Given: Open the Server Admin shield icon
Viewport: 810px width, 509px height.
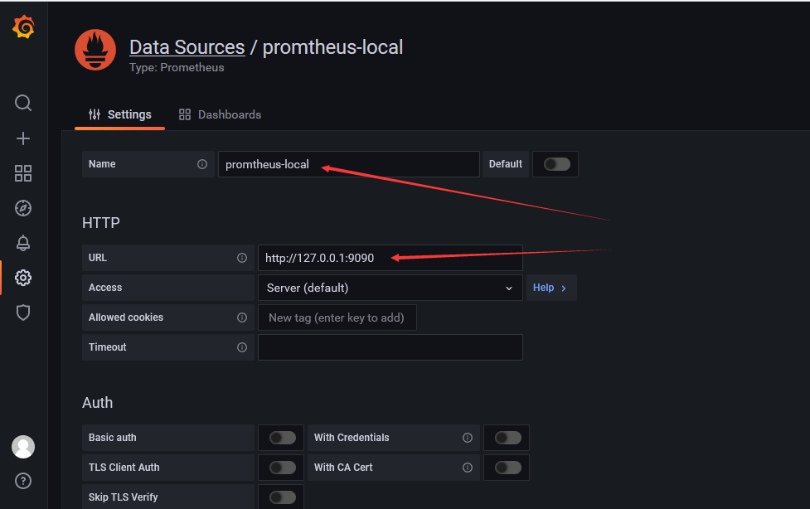Looking at the screenshot, I should pyautogui.click(x=23, y=313).
